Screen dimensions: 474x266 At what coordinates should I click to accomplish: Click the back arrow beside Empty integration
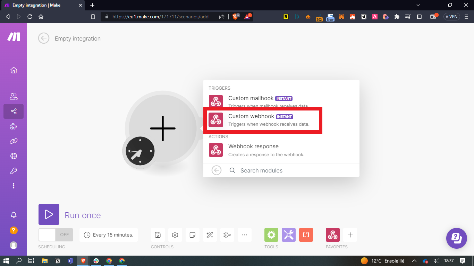(x=44, y=38)
